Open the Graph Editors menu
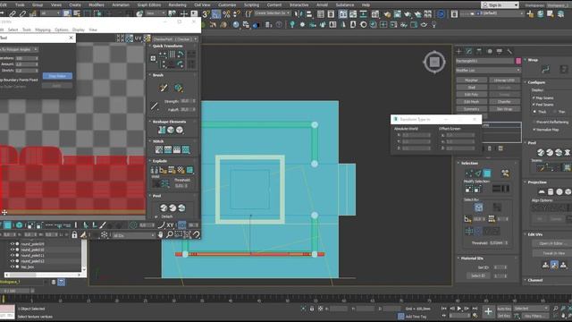Image resolution: width=572 pixels, height=322 pixels. coord(149,4)
